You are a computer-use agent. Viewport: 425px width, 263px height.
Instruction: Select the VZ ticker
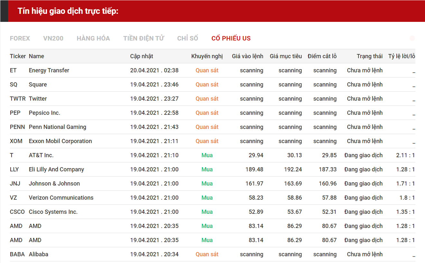(x=14, y=198)
